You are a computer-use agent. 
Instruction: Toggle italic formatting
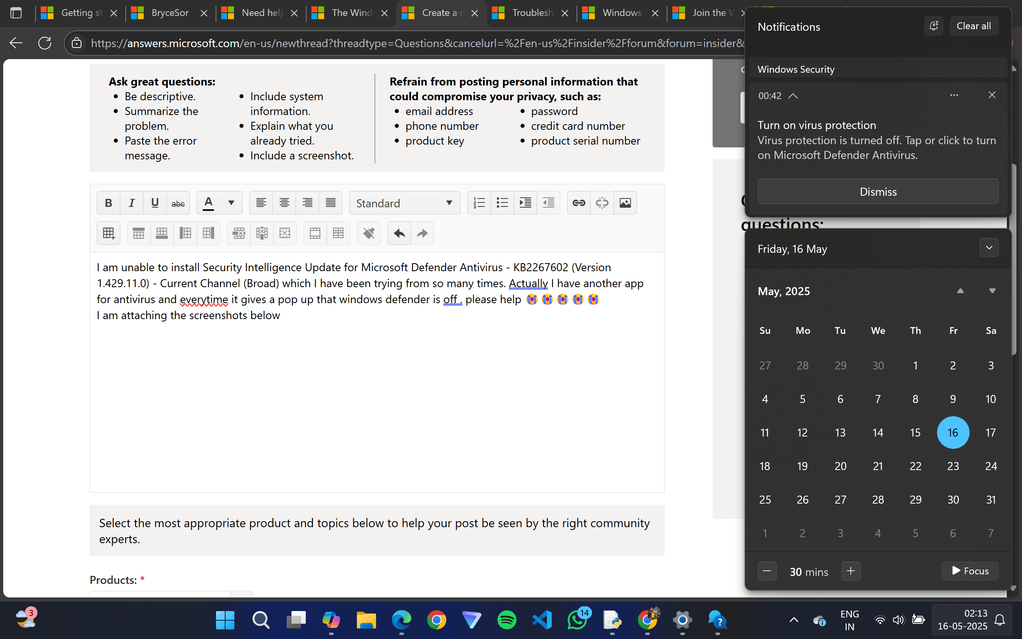131,203
